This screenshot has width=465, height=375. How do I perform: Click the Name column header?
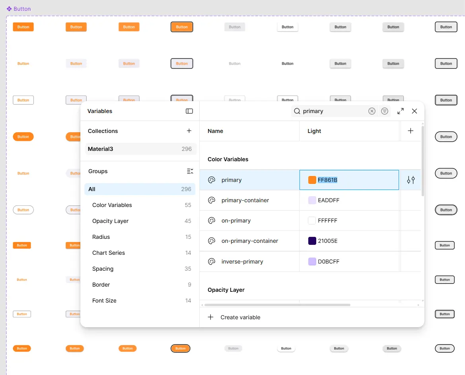[x=215, y=131]
